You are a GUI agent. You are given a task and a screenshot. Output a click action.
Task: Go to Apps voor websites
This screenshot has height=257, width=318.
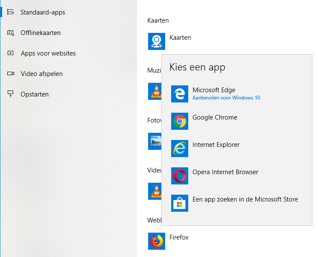[x=48, y=53]
